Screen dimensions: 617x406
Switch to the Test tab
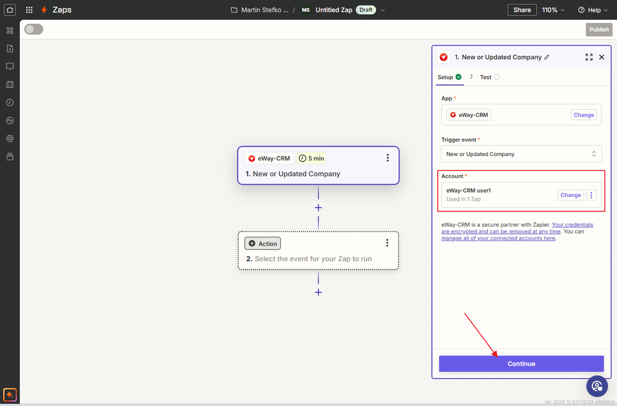489,77
